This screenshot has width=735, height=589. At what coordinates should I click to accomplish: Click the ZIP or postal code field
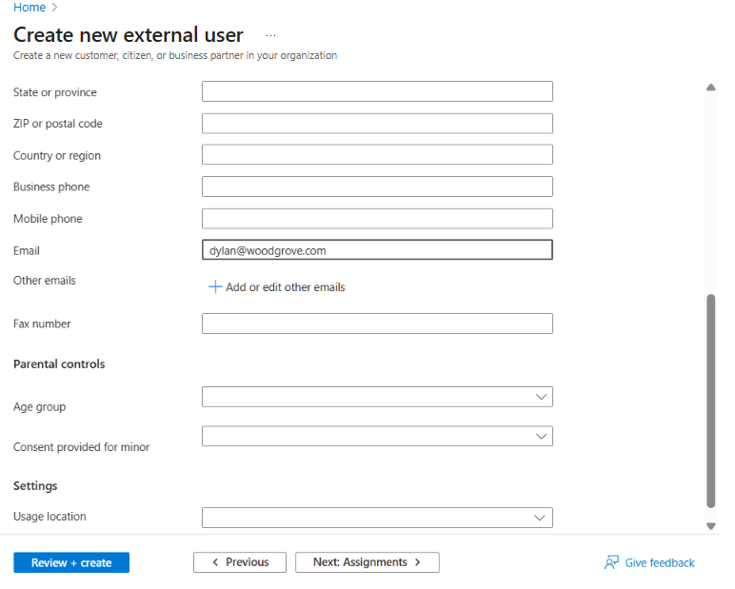tap(377, 124)
